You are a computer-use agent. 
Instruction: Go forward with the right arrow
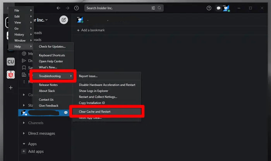pos(67,8)
